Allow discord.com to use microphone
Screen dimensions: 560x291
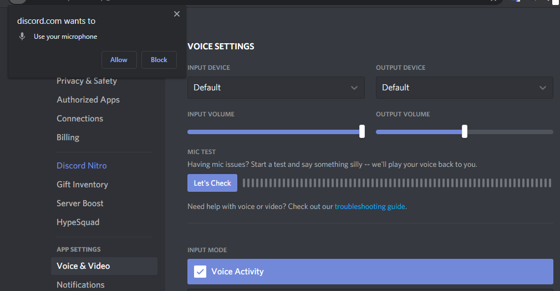119,60
